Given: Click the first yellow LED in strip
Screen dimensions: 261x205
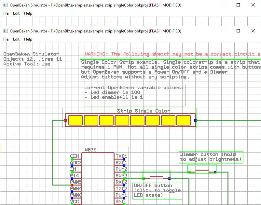Looking at the screenshot, I should [76, 120].
